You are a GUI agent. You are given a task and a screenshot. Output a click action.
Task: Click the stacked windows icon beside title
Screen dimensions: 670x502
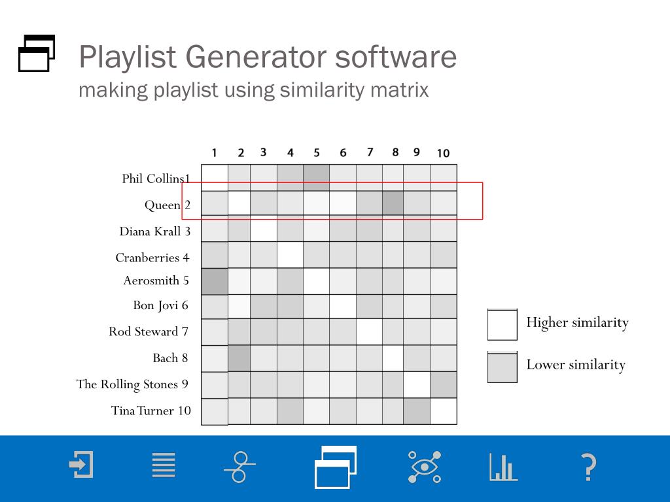coord(37,54)
